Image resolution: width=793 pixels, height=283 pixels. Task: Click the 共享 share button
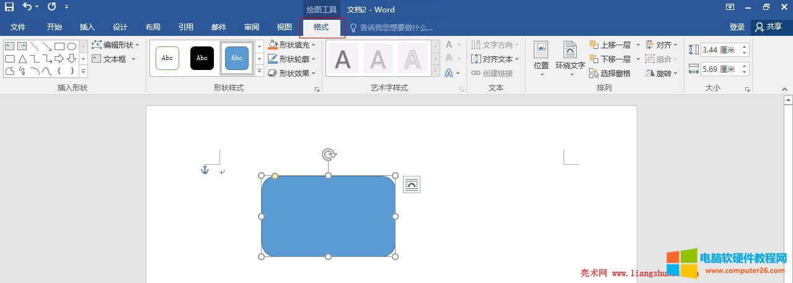(768, 27)
